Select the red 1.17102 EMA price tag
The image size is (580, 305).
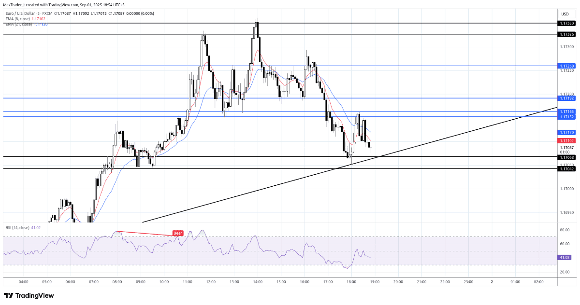567,140
